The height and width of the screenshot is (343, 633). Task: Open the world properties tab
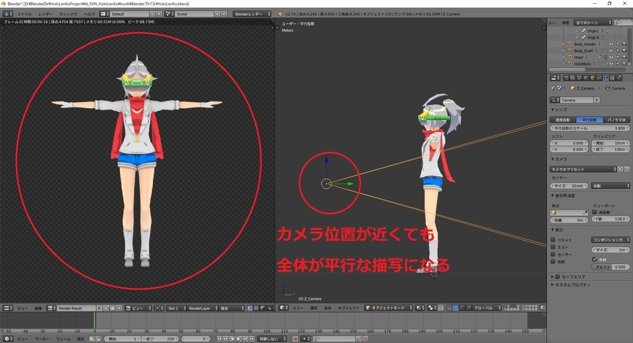click(x=586, y=78)
